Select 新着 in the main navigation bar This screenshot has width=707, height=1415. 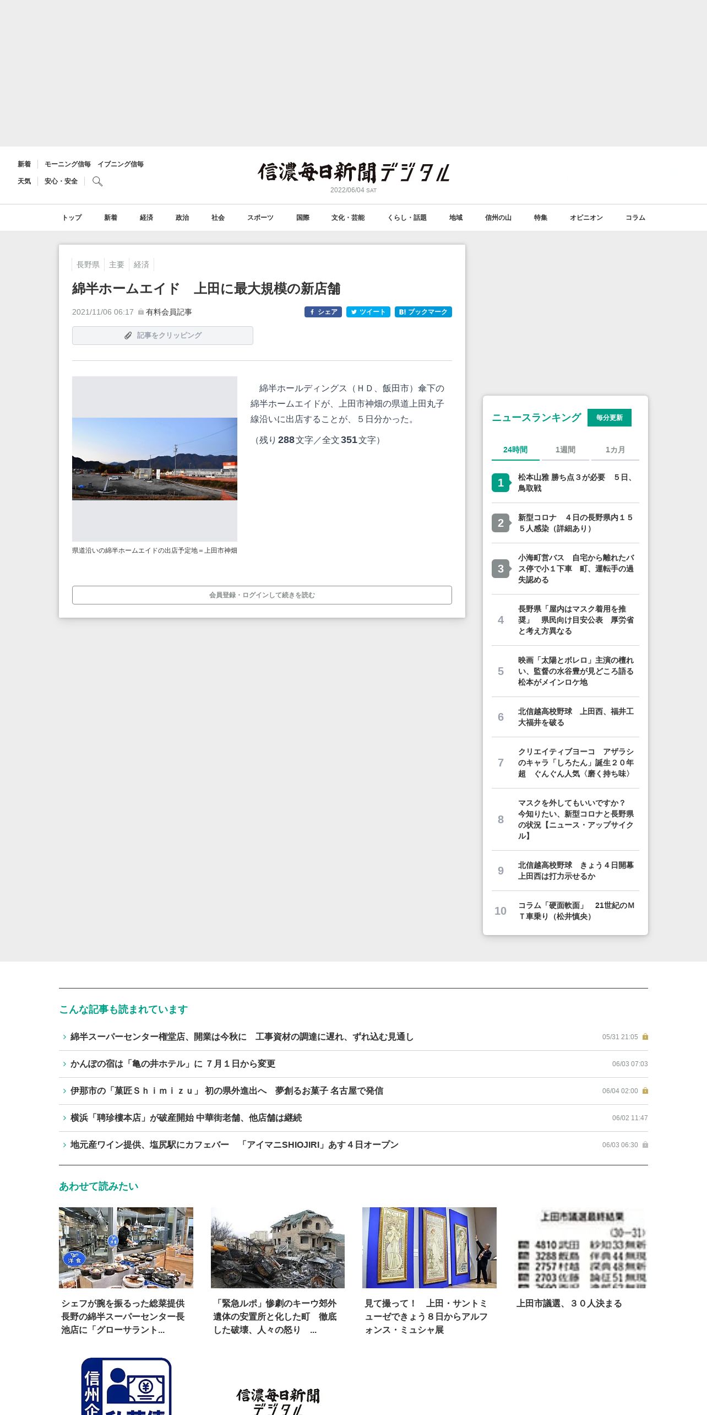pyautogui.click(x=111, y=218)
